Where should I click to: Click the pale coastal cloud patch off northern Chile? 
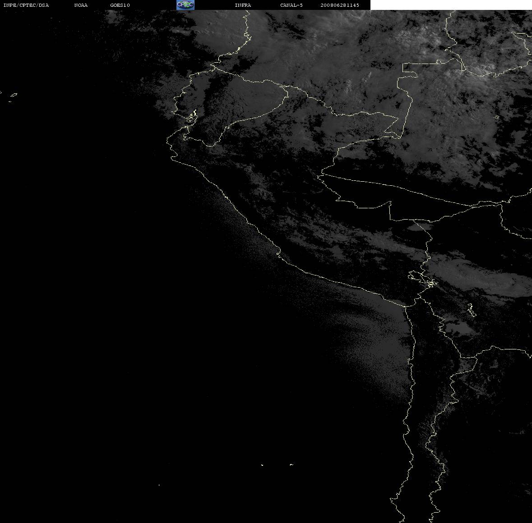(x=377, y=342)
